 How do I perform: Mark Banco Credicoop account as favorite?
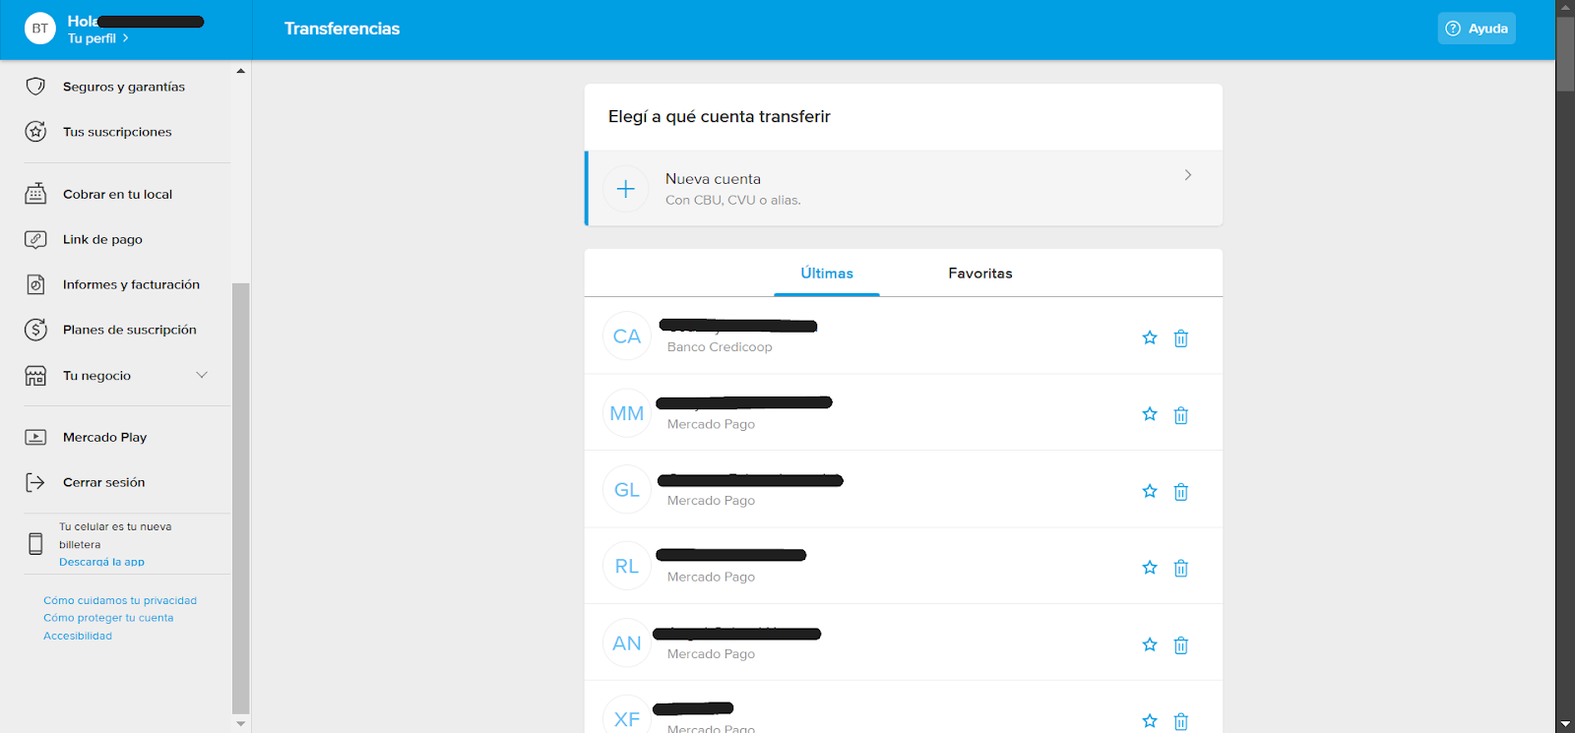[1149, 337]
